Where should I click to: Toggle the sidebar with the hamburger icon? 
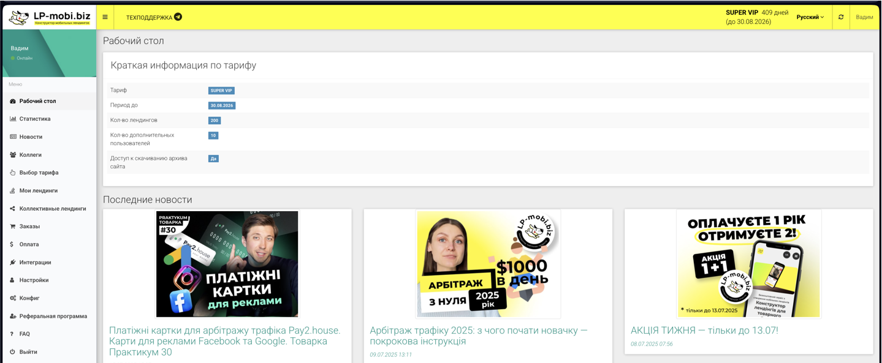click(105, 17)
